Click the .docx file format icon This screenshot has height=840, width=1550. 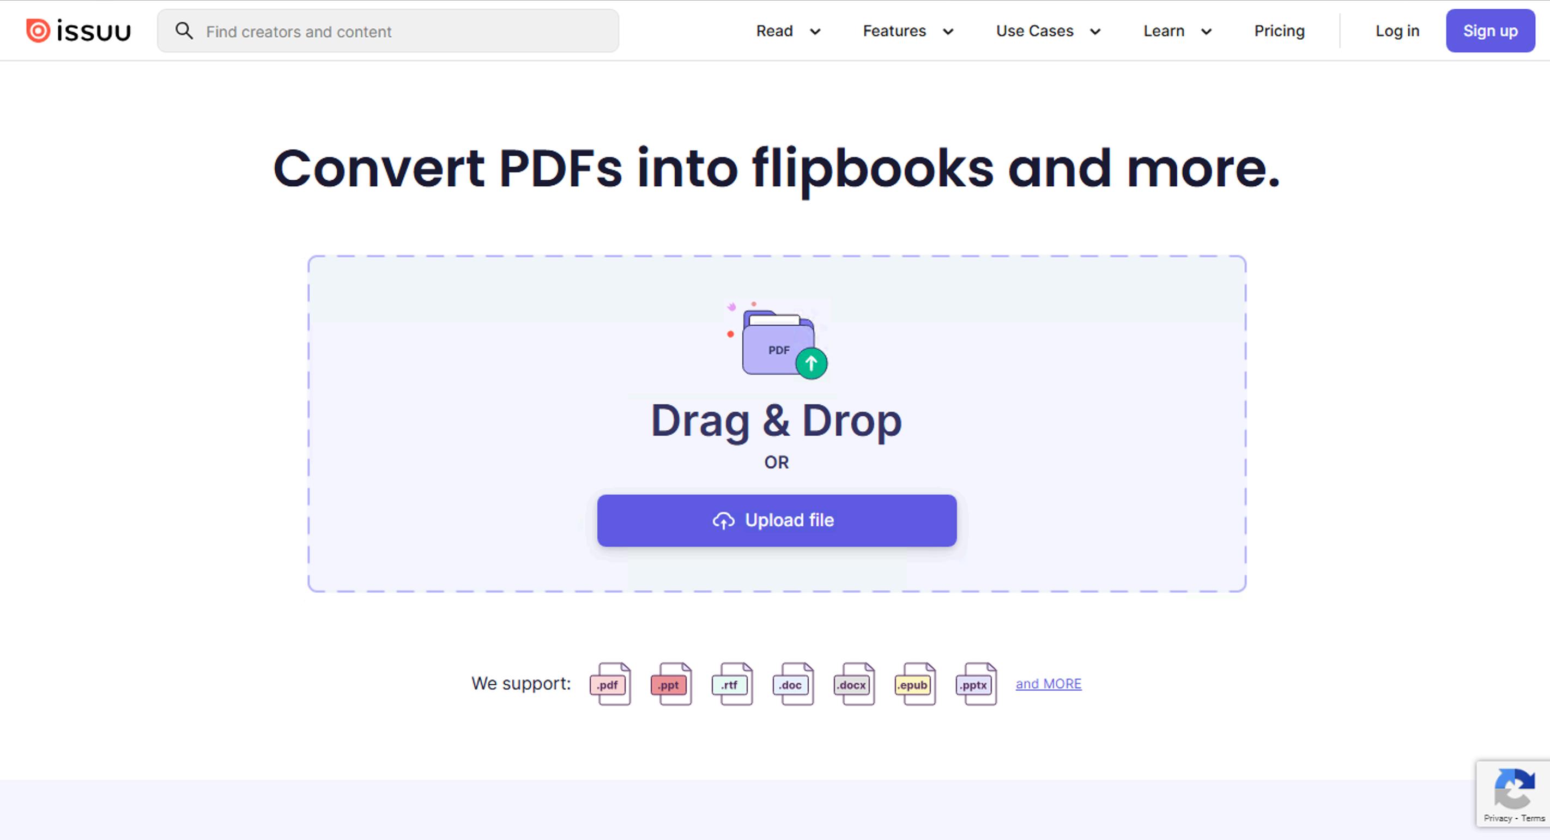tap(854, 684)
